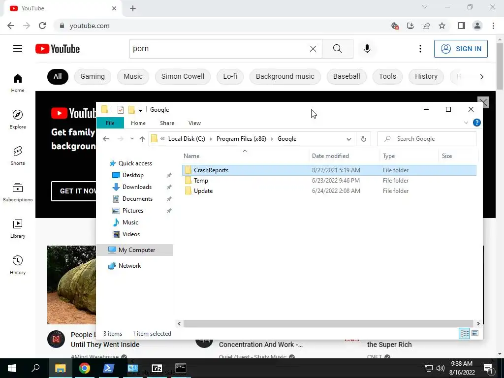The height and width of the screenshot is (378, 504).
Task: Switch Explorer to large icons view
Action: [475, 333]
